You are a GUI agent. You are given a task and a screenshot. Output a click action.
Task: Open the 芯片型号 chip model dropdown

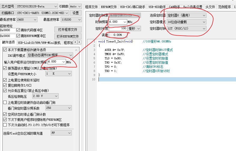coord(37,7)
